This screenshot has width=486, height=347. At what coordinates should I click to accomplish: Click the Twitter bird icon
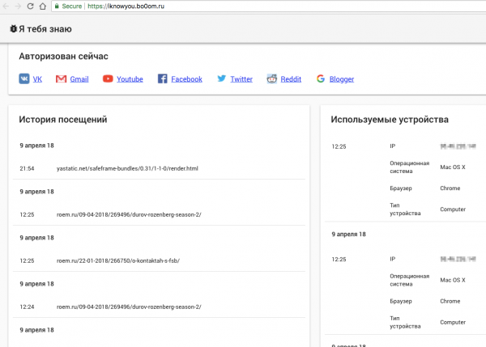pos(222,78)
